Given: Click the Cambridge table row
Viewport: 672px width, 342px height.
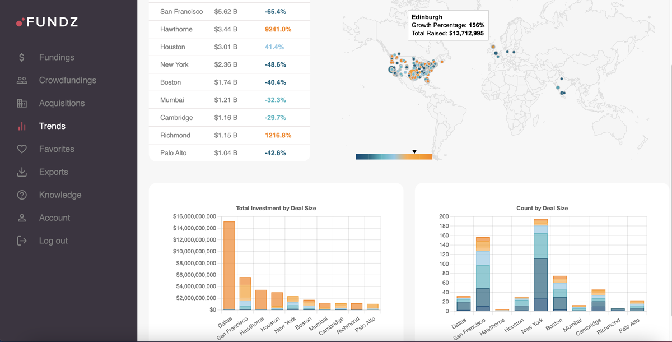Looking at the screenshot, I should tap(229, 118).
